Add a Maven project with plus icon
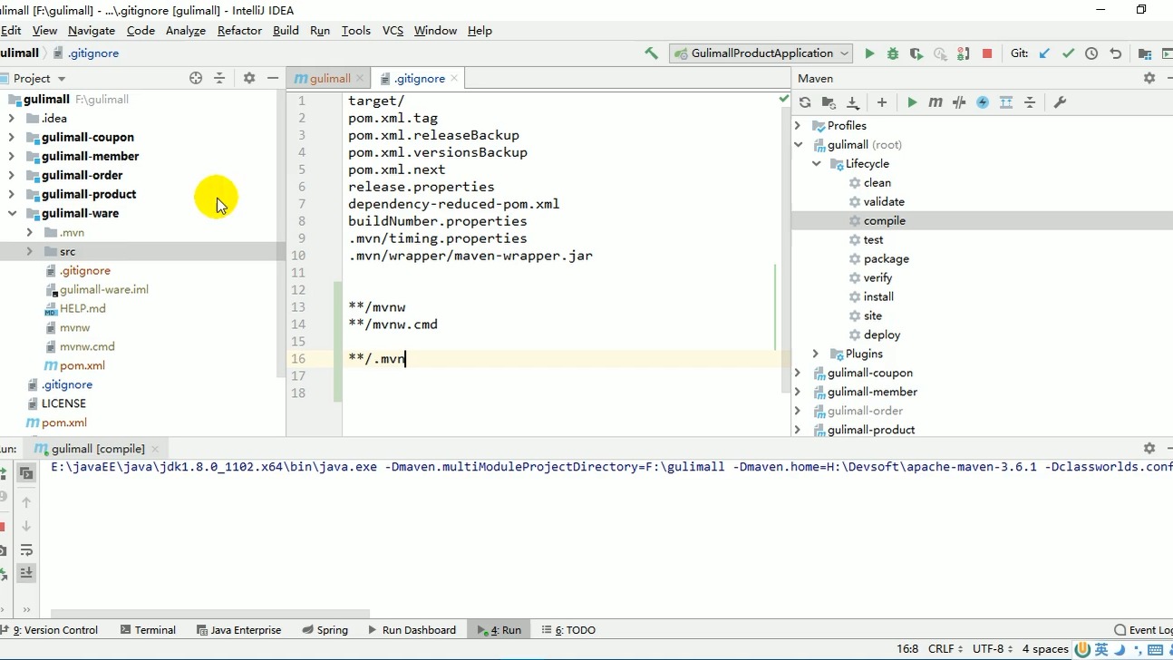The image size is (1173, 660). (x=881, y=102)
